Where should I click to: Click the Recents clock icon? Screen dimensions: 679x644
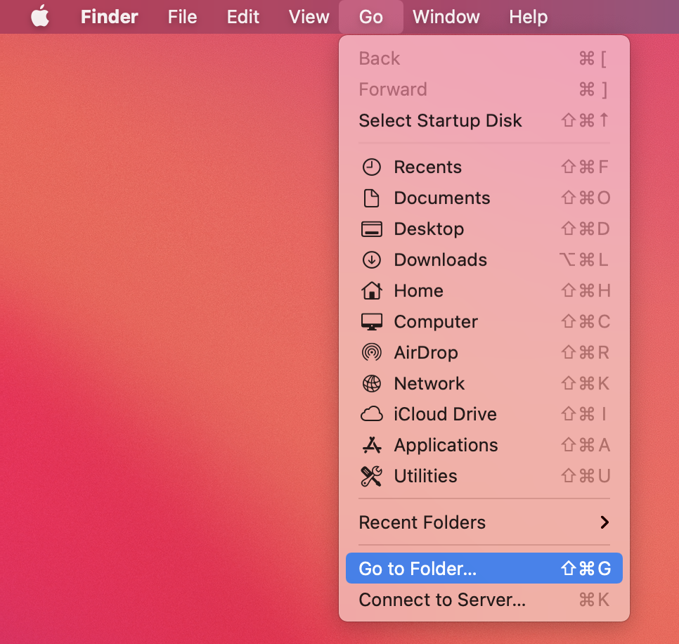(x=372, y=167)
